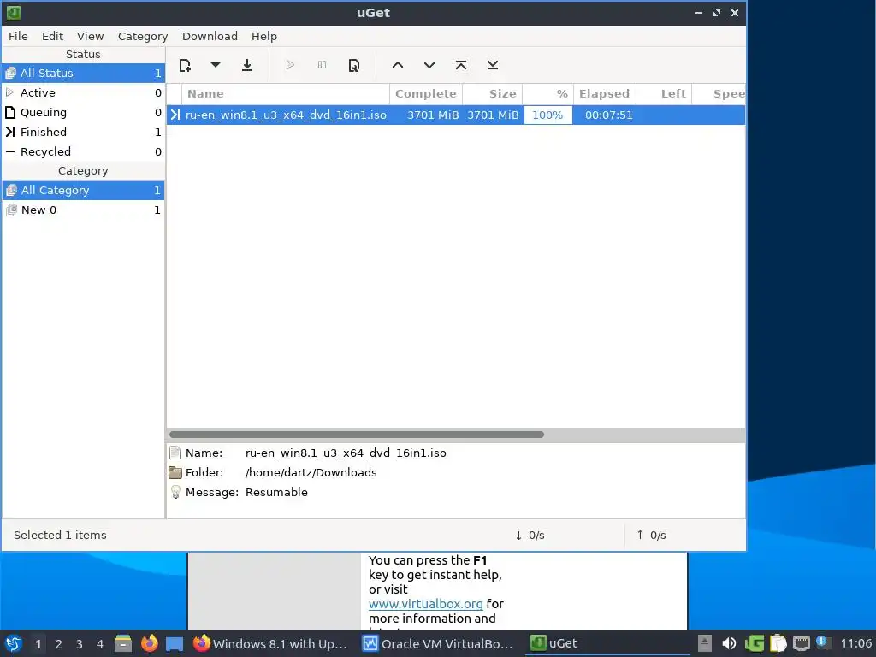Move download down with chevron icon
Viewport: 876px width, 657px height.
[x=429, y=65]
